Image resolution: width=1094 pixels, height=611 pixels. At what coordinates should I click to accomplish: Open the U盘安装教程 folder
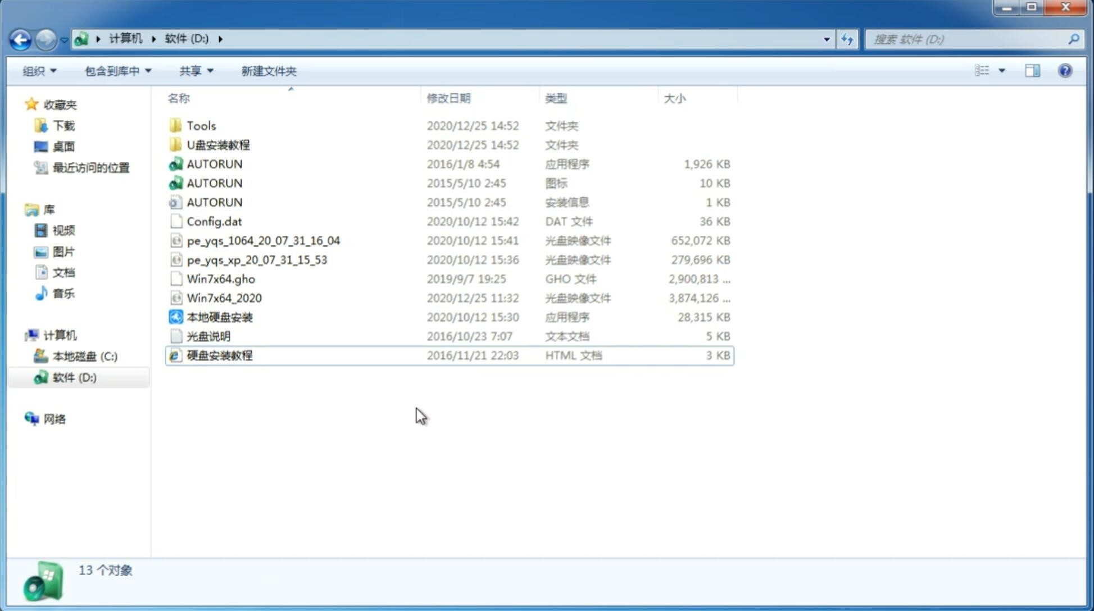click(x=218, y=144)
